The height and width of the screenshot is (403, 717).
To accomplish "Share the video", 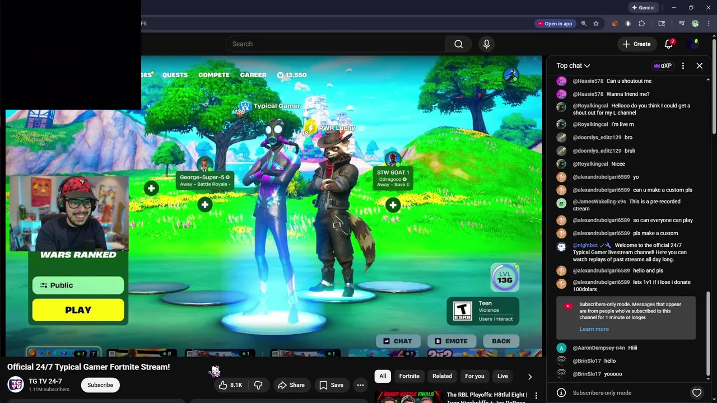I will click(291, 385).
